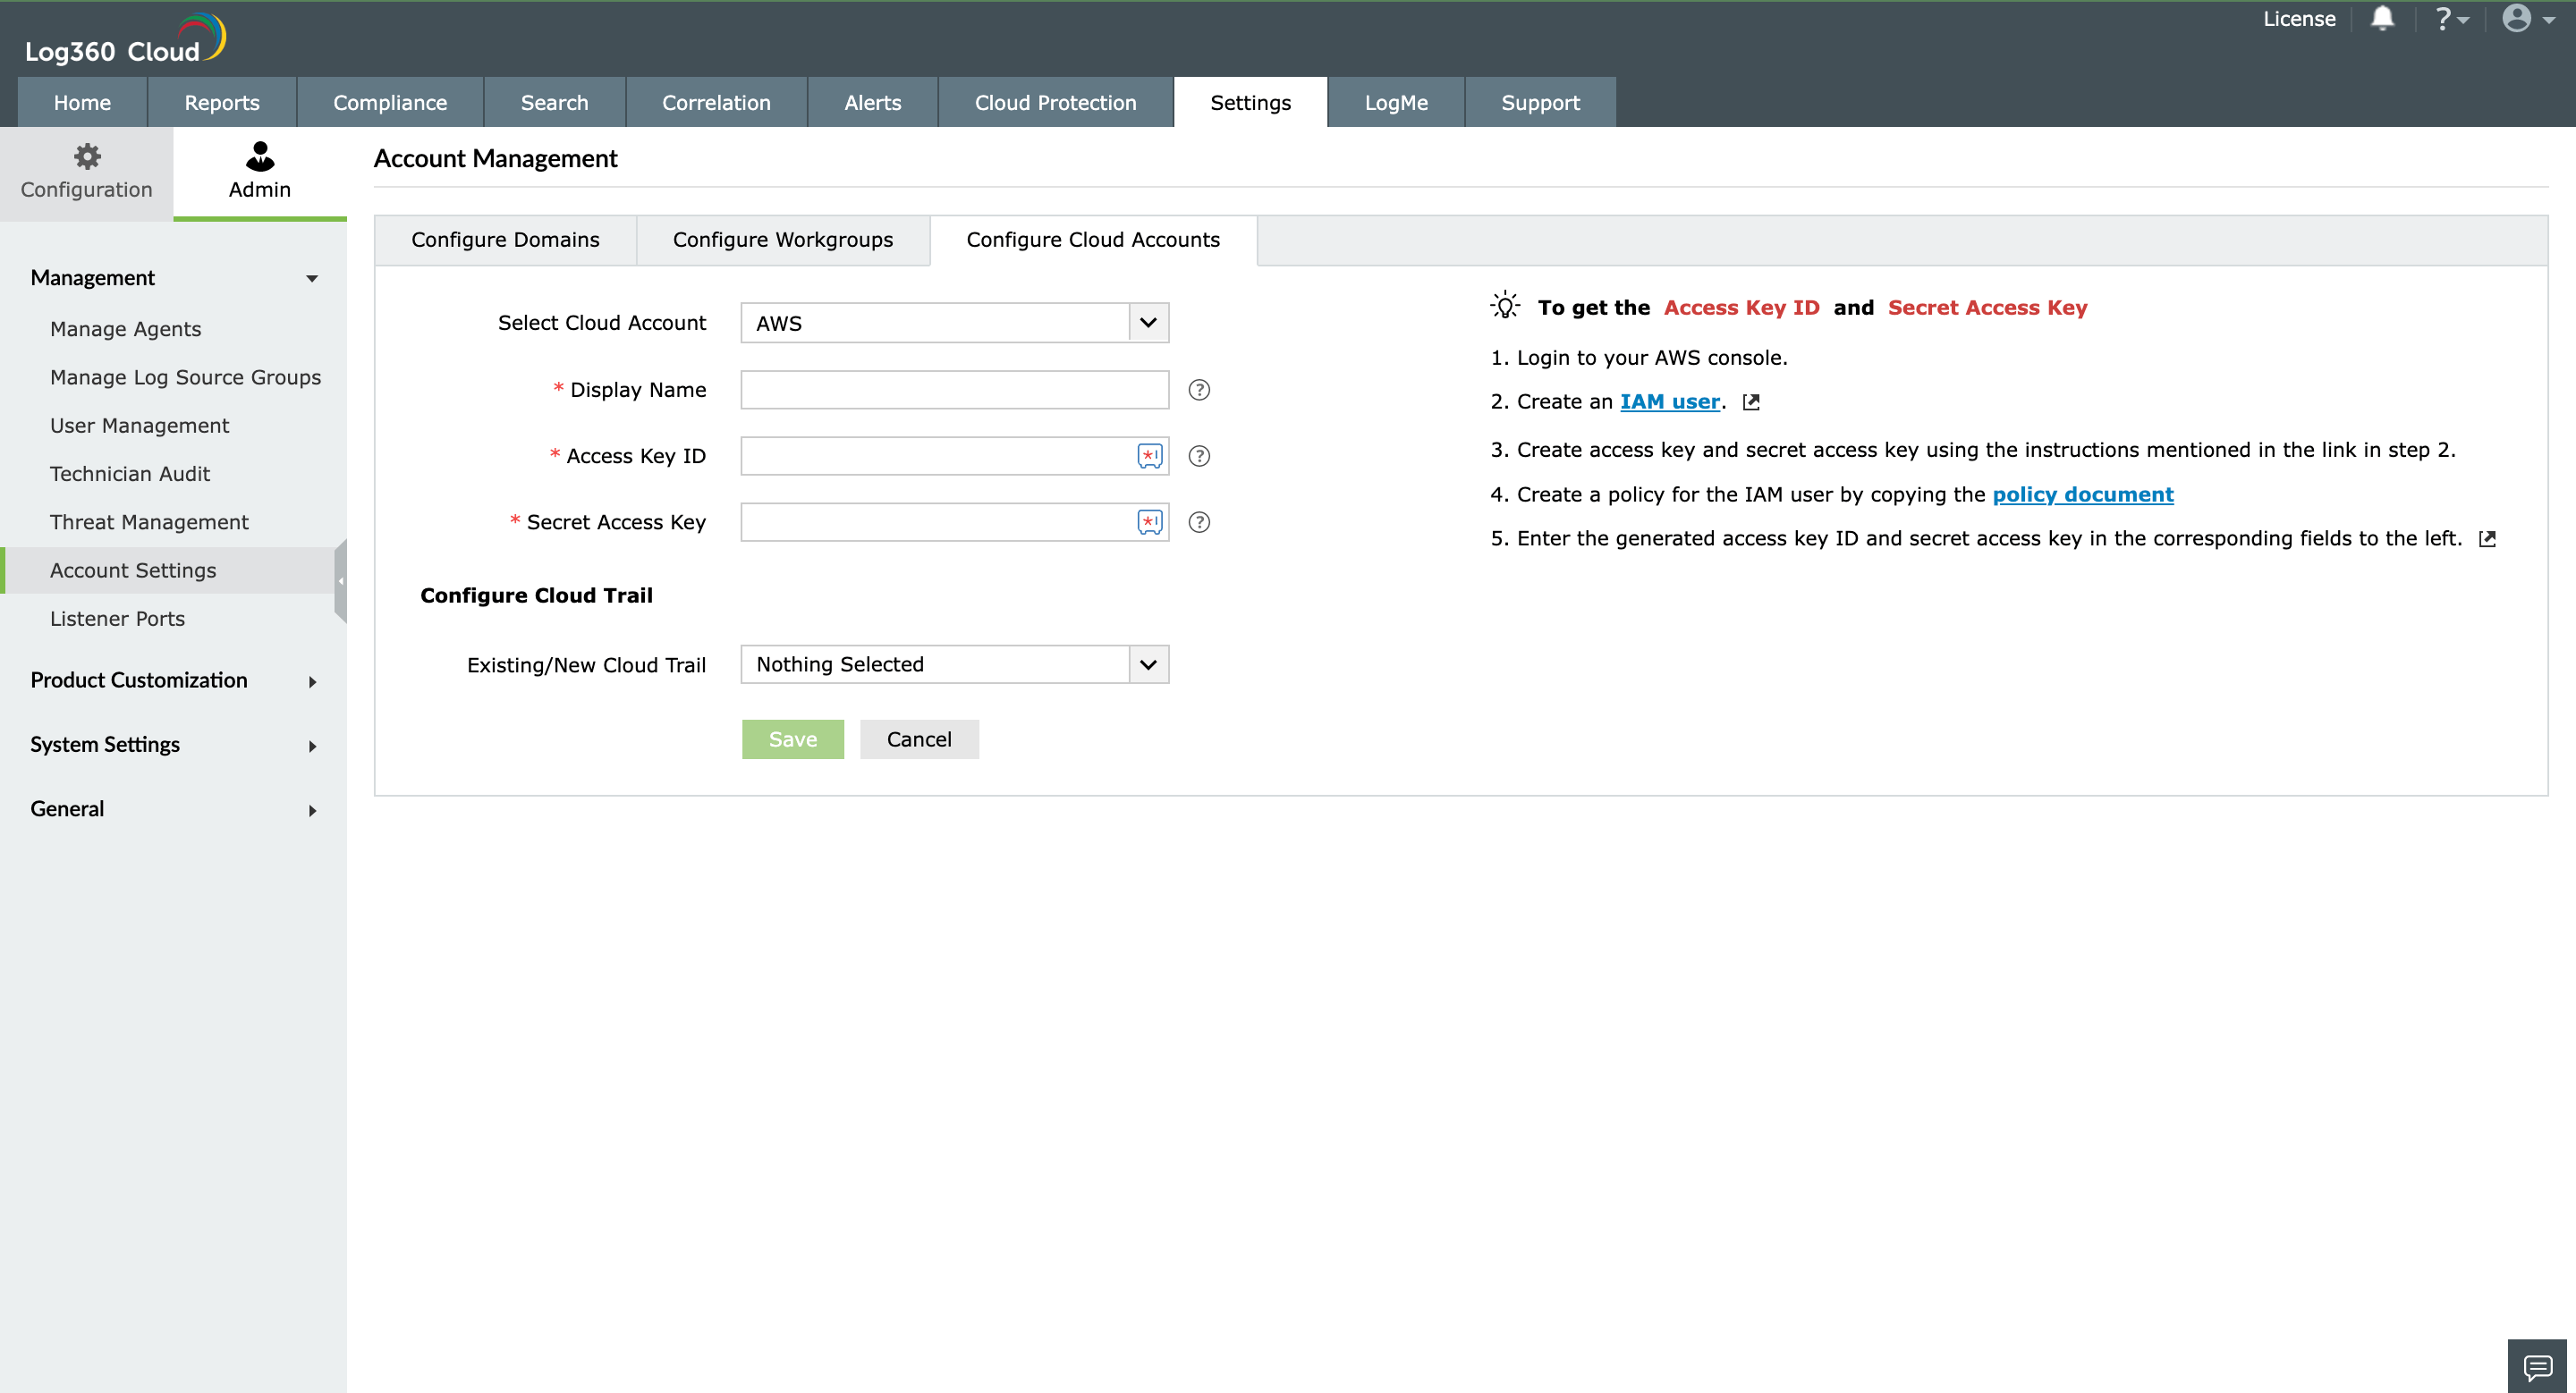The width and height of the screenshot is (2576, 1393).
Task: Open the policy document link
Action: click(2082, 494)
